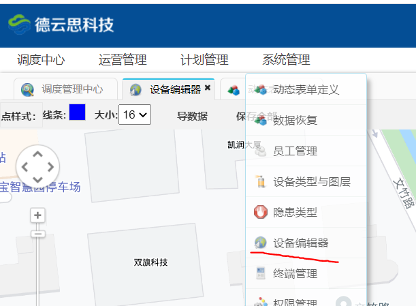Screen dimensions: 416x306
Task: Open the 调度中心 menu
Action: tap(41, 60)
